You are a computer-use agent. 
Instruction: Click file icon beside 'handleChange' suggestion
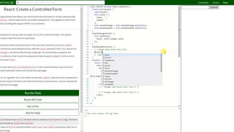coord(103,71)
